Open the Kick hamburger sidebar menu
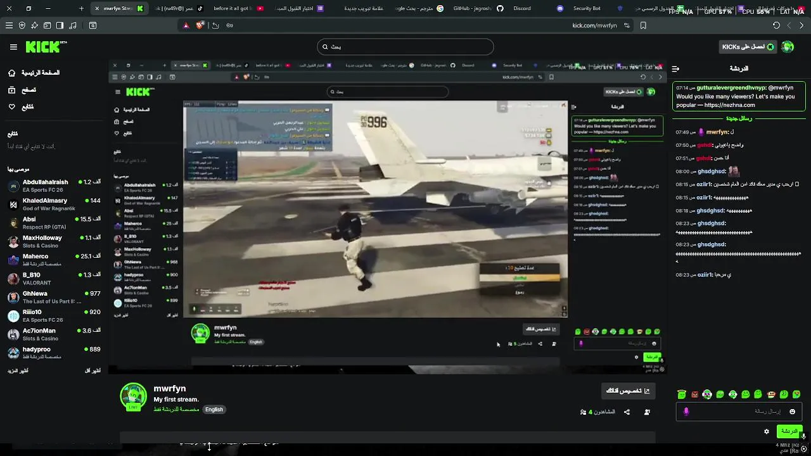 coord(13,47)
